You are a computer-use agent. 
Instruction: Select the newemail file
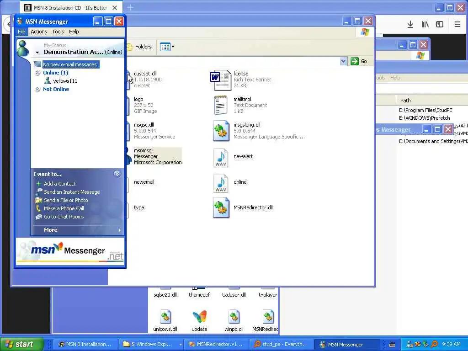pyautogui.click(x=144, y=182)
